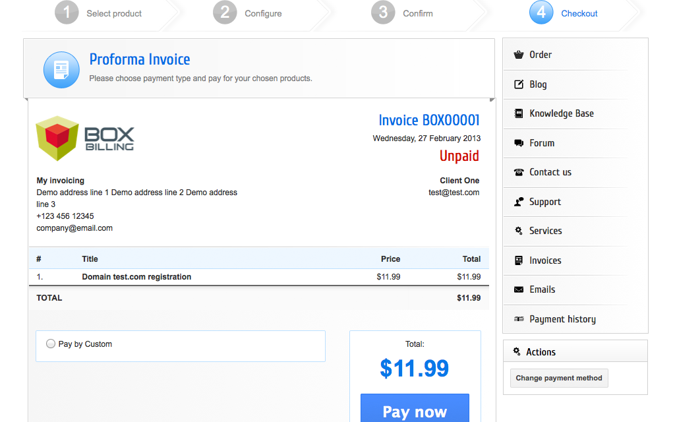Click the Services gear icon
The width and height of the screenshot is (675, 422).
518,231
